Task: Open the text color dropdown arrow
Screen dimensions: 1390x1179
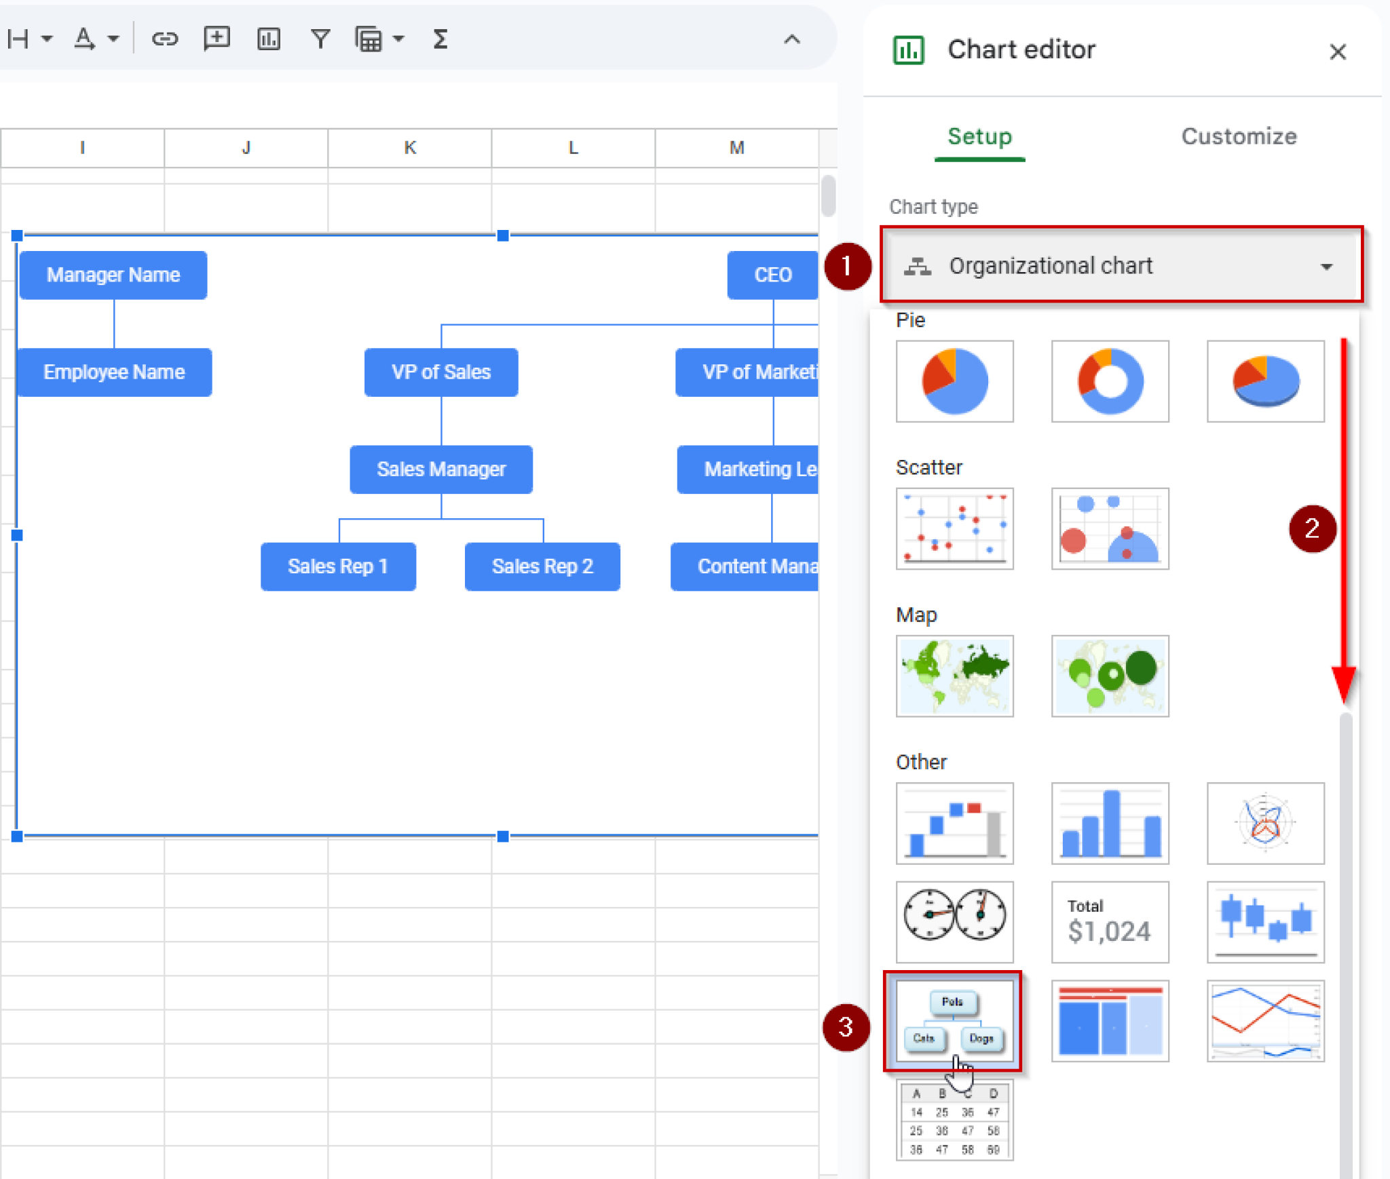Action: point(114,39)
